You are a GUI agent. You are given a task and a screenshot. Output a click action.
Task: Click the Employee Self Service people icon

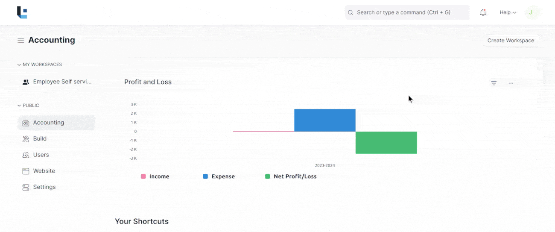pos(26,82)
